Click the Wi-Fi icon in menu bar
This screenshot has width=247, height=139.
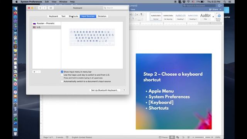188,2
